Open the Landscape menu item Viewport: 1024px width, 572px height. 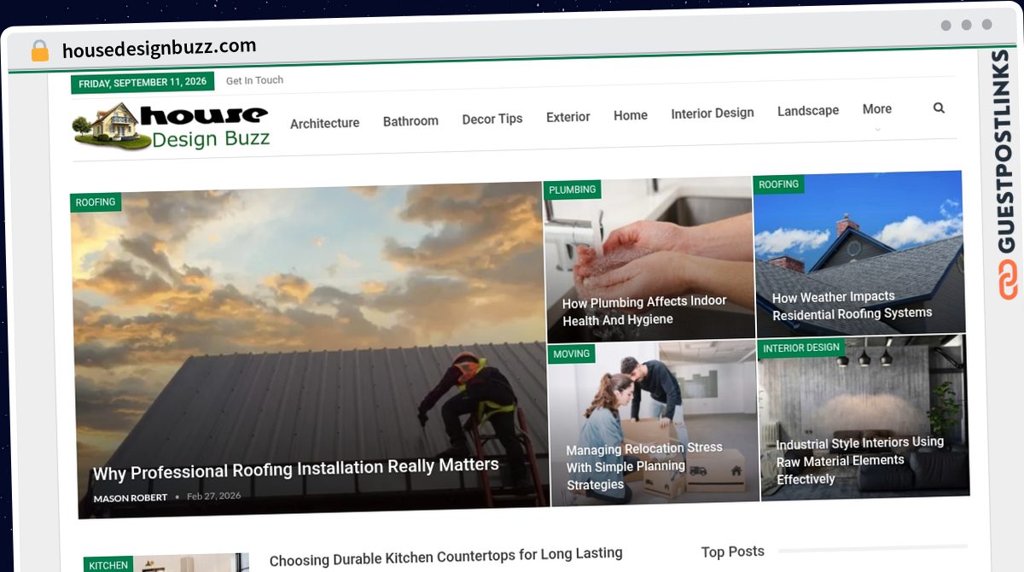pyautogui.click(x=808, y=110)
